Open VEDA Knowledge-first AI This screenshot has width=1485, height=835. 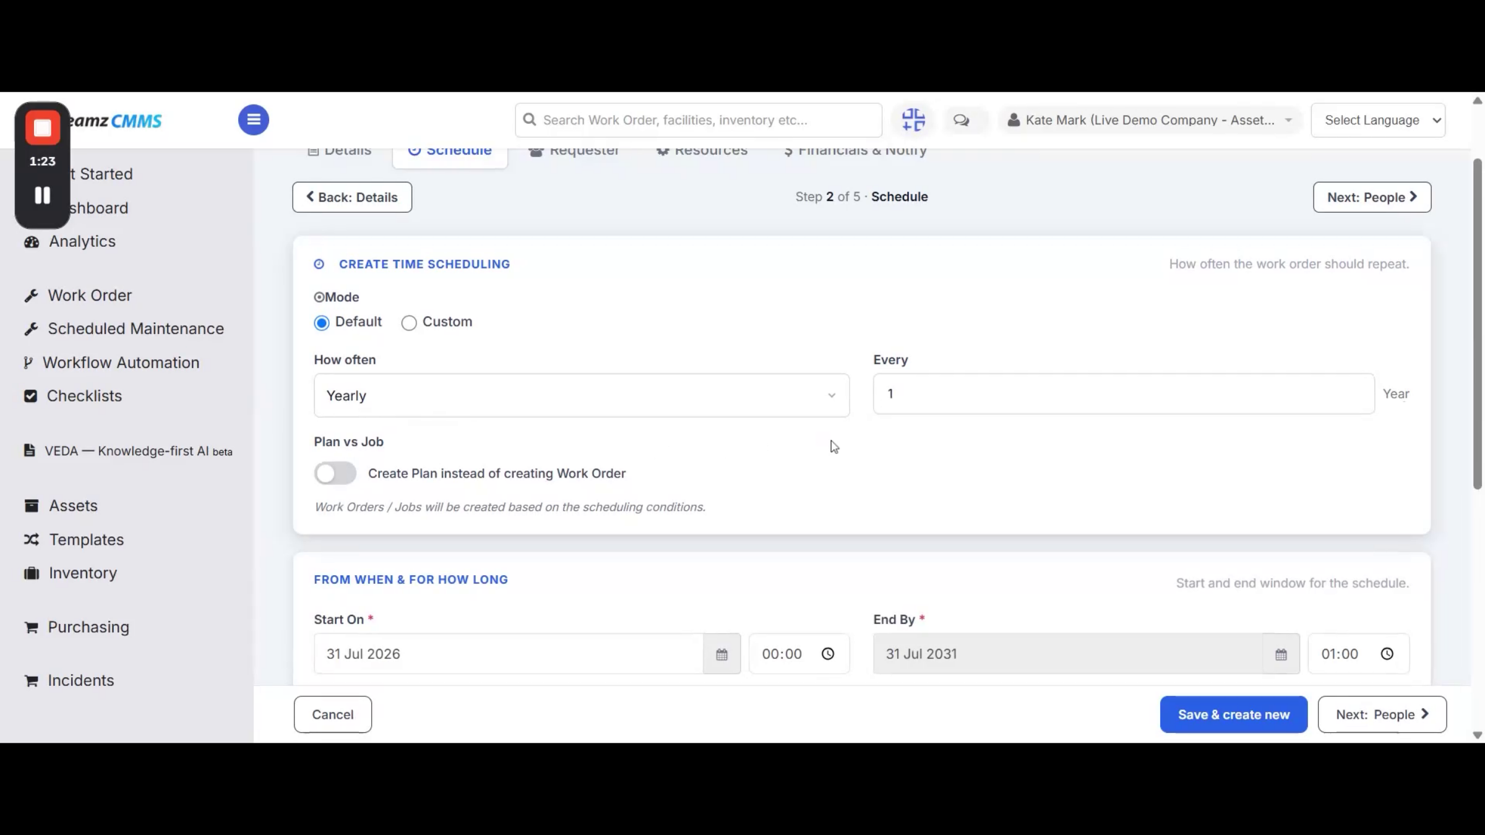click(139, 451)
